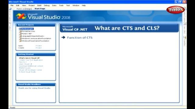Open the How Do I...? link

pyautogui.click(x=25, y=62)
